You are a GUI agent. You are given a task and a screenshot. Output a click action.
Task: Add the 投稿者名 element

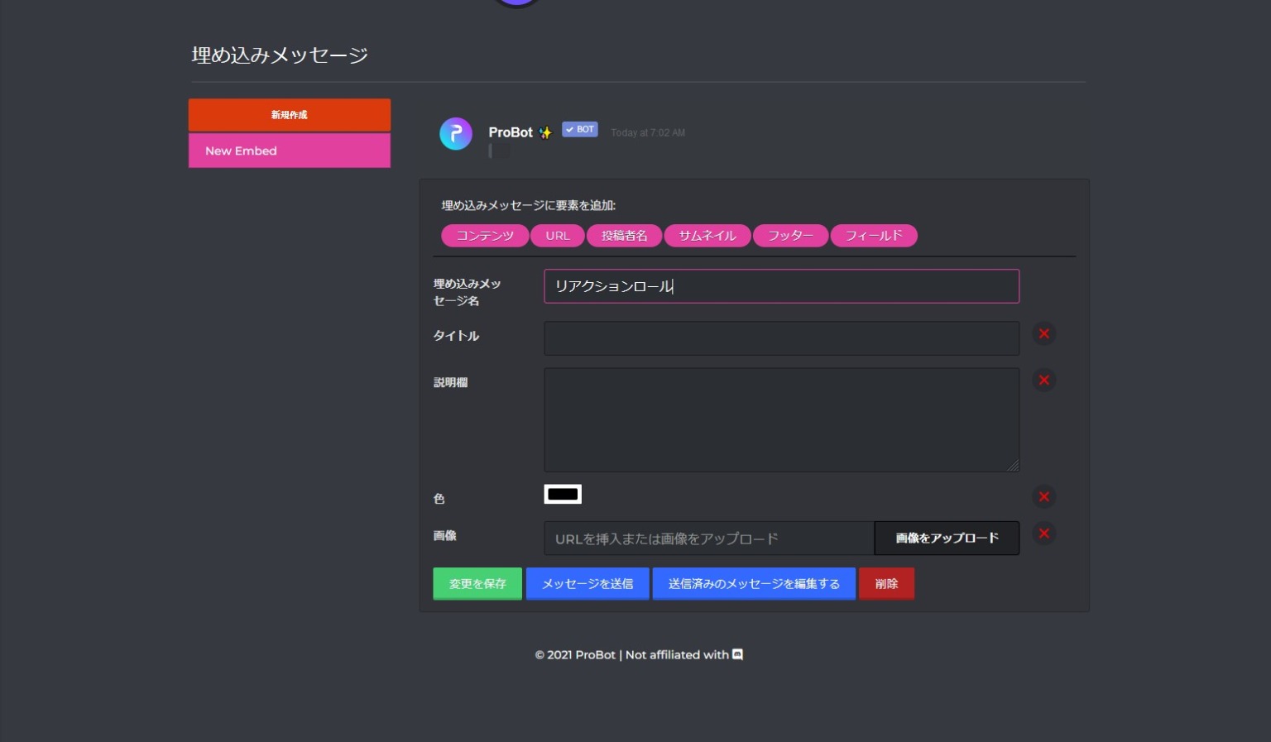(625, 236)
